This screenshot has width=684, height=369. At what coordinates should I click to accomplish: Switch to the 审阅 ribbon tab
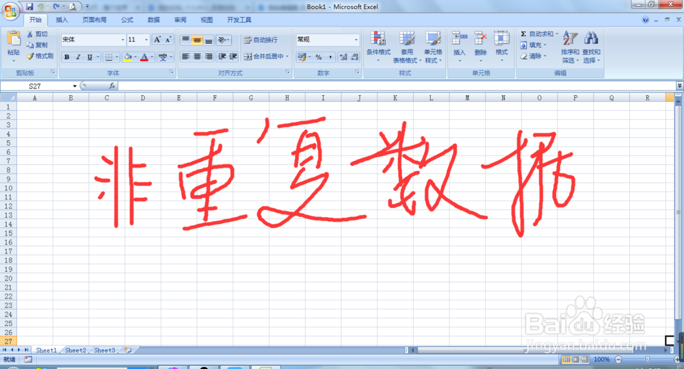click(180, 20)
